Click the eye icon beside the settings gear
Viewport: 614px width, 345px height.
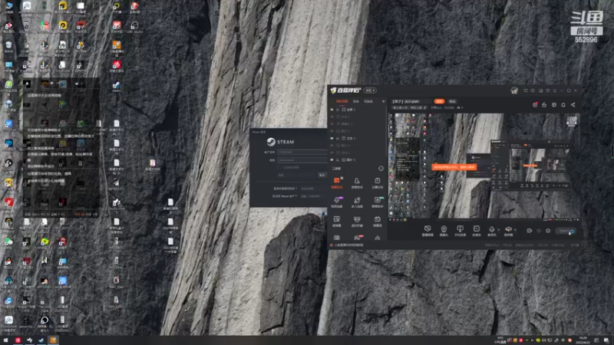tap(539, 231)
